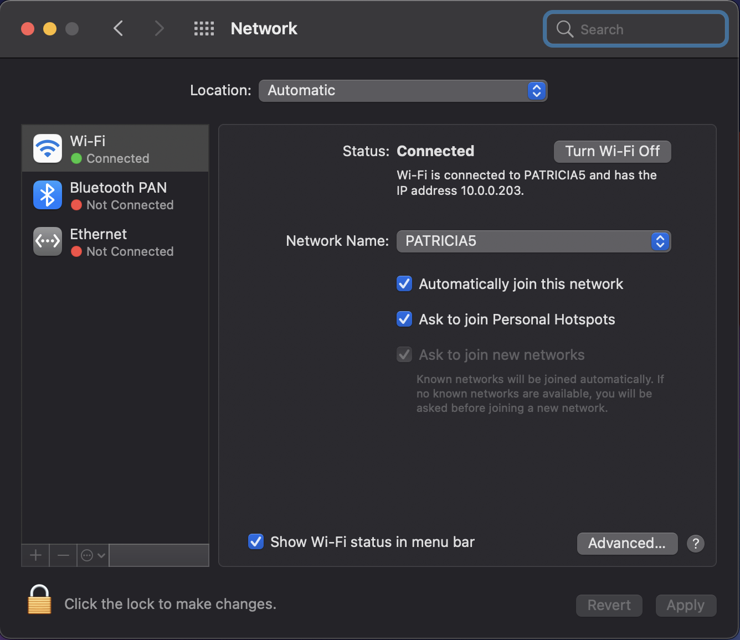This screenshot has width=740, height=640.
Task: Click the help question mark button
Action: [x=695, y=543]
